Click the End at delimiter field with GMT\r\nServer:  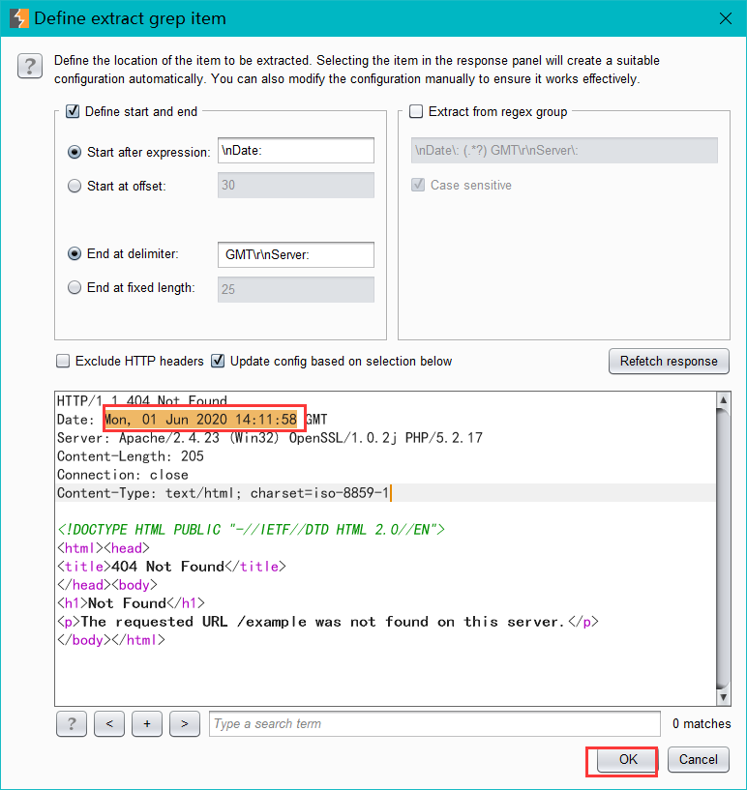[x=296, y=254]
